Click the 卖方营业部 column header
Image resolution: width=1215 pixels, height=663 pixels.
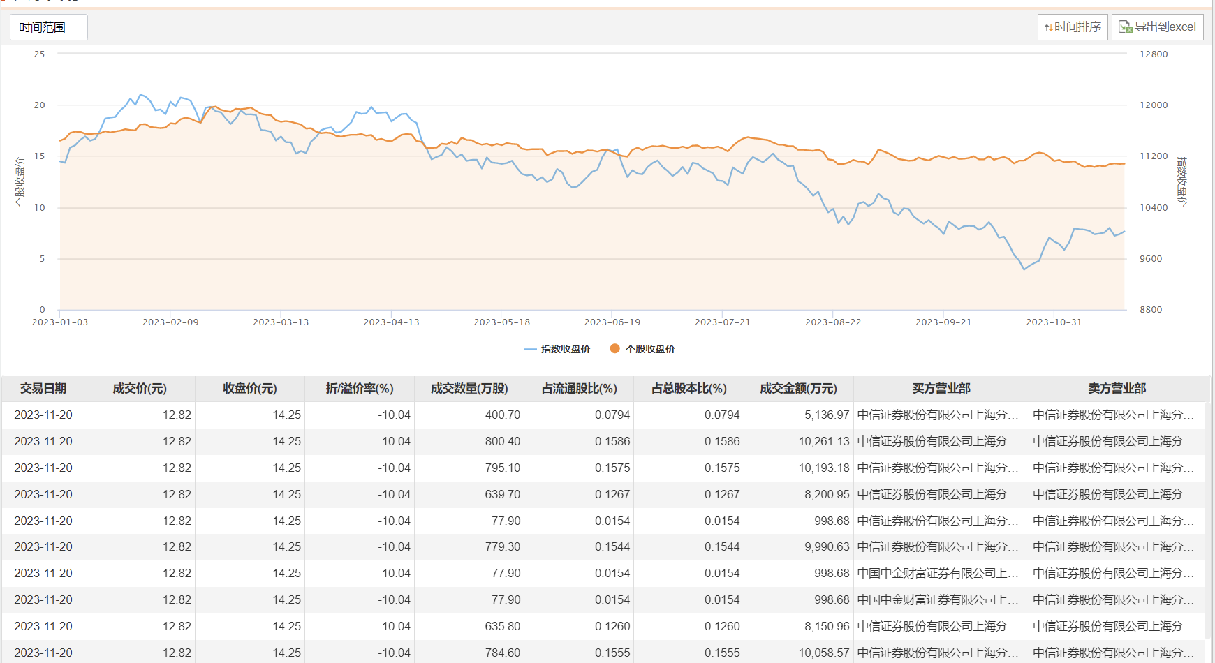1117,389
